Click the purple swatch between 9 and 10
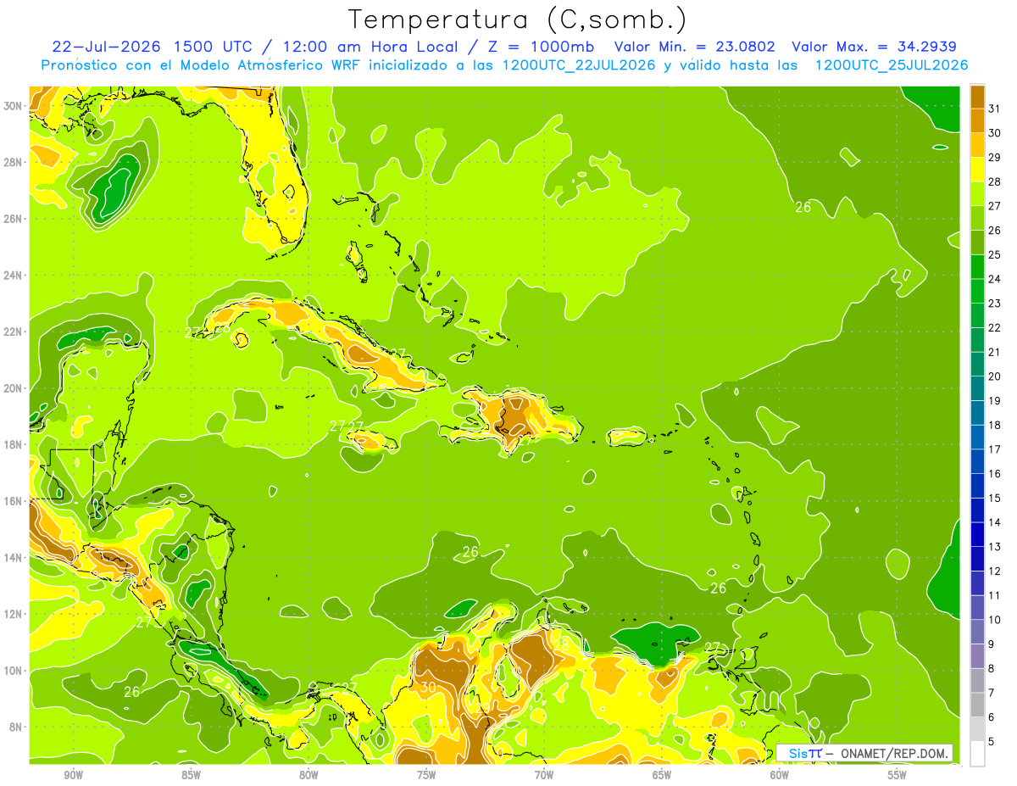1017x786 pixels. point(977,632)
